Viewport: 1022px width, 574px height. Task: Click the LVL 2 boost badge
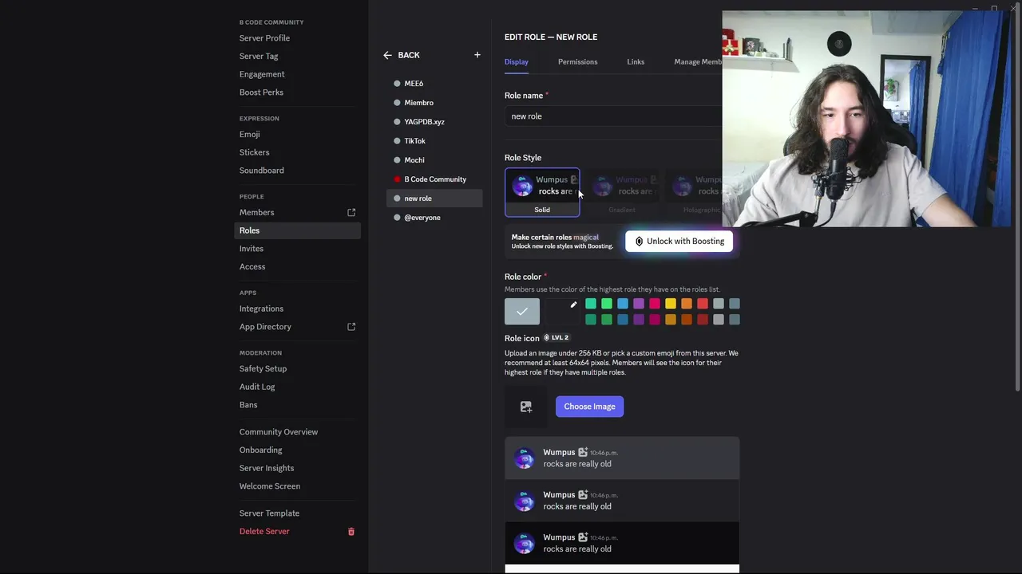point(557,337)
